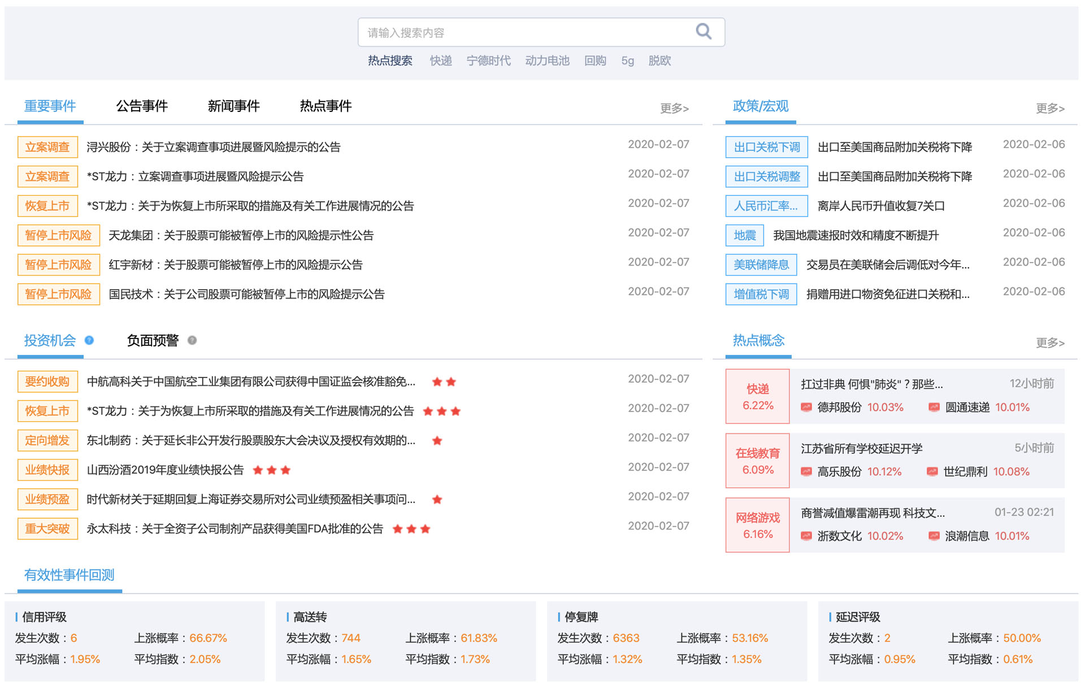This screenshot has width=1085, height=686.
Task: Click the red chart icon next to 高乐股份
Action: (806, 471)
